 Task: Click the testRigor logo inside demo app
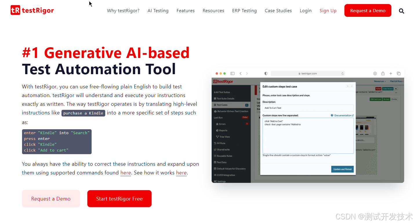(x=223, y=81)
